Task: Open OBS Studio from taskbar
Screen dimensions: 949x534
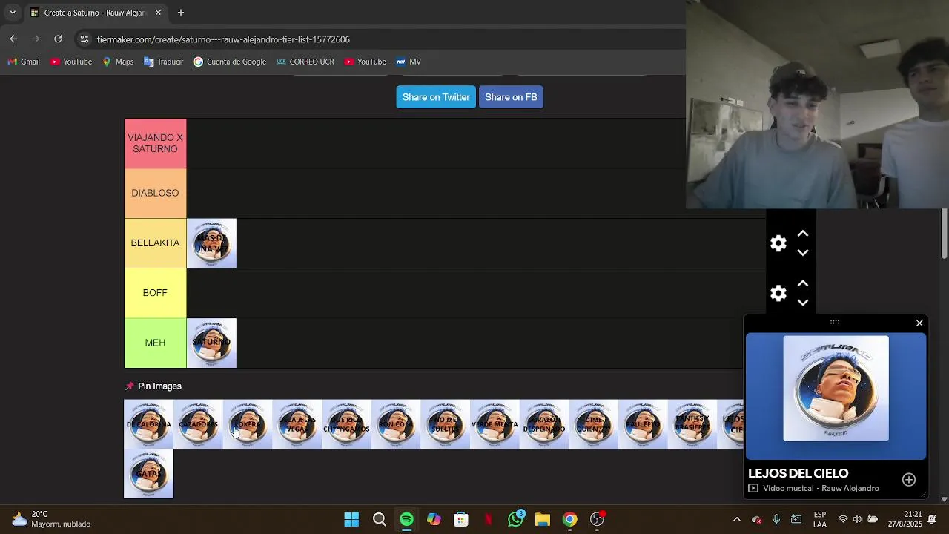Action: tap(597, 519)
